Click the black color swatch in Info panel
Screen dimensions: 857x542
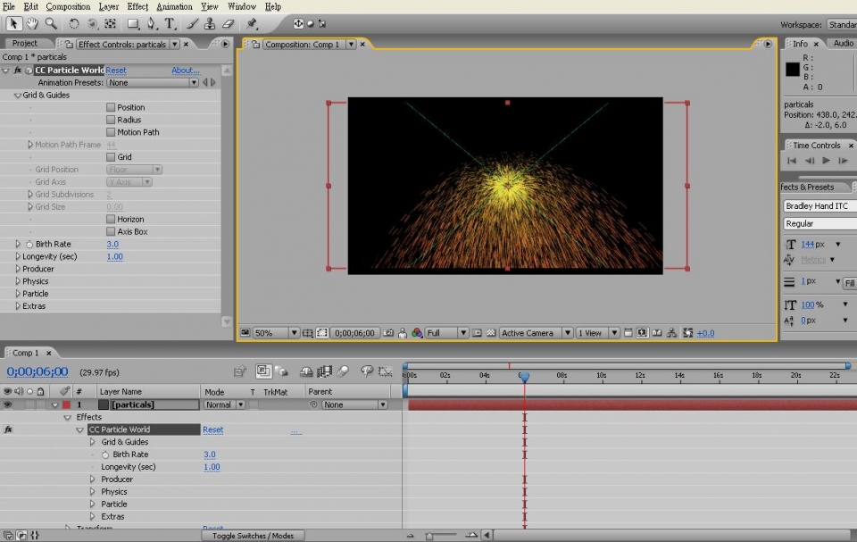click(792, 70)
